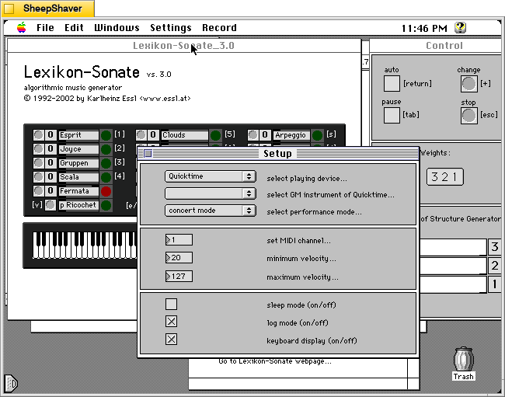
Task: Click the Esprit counter number box
Action: coord(50,135)
